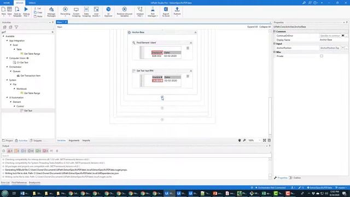Launch Screen Scraping
The height and width of the screenshot is (197, 350).
[76, 11]
